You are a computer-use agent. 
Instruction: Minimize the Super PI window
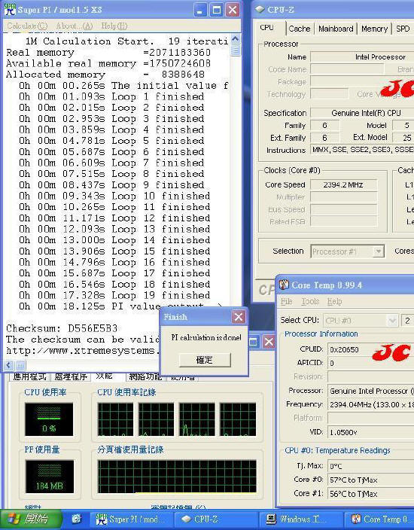(x=199, y=10)
